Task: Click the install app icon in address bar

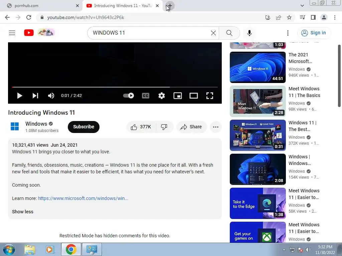Action: point(268,17)
